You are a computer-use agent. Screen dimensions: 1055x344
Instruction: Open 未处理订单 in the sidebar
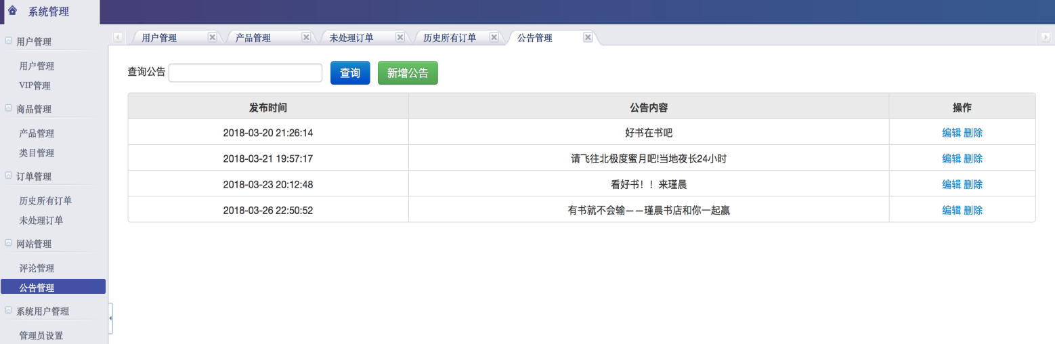click(x=41, y=220)
